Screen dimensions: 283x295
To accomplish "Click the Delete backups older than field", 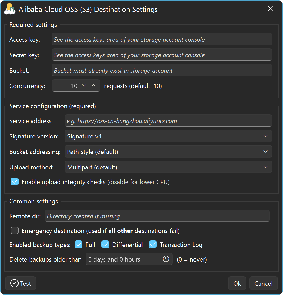I will click(129, 259).
